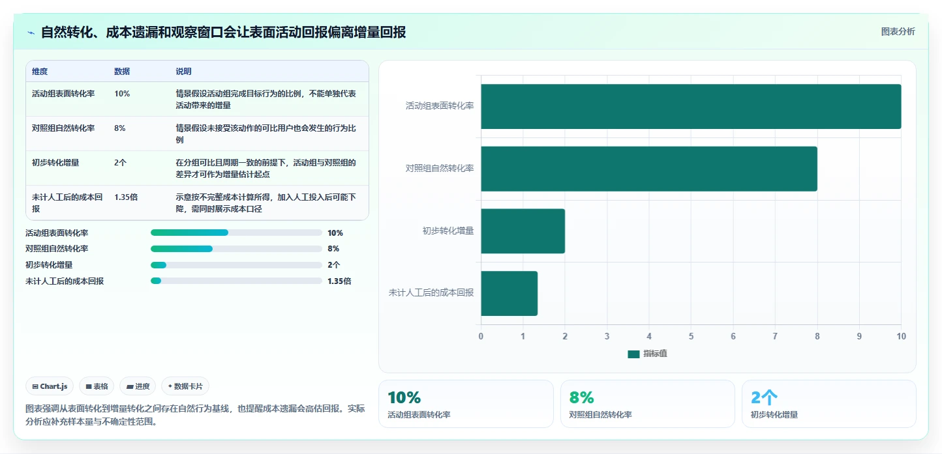Click the 对照组自然转化率 chart bar
This screenshot has height=454, width=942.
pyautogui.click(x=649, y=169)
